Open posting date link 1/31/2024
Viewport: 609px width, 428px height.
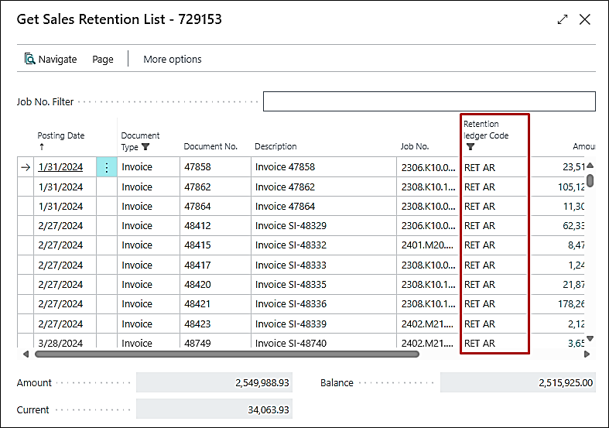pos(60,167)
